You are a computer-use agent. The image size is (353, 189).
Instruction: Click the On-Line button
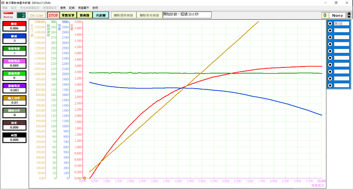(x=37, y=15)
